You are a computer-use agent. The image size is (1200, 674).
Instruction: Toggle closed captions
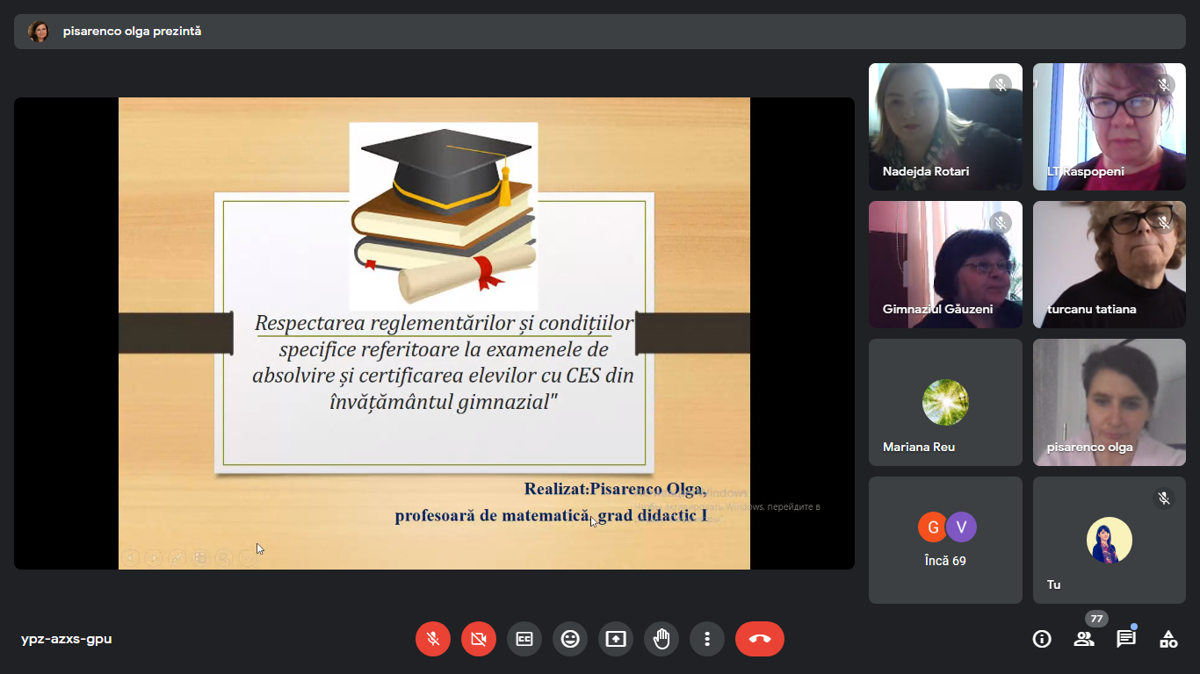[x=524, y=639]
